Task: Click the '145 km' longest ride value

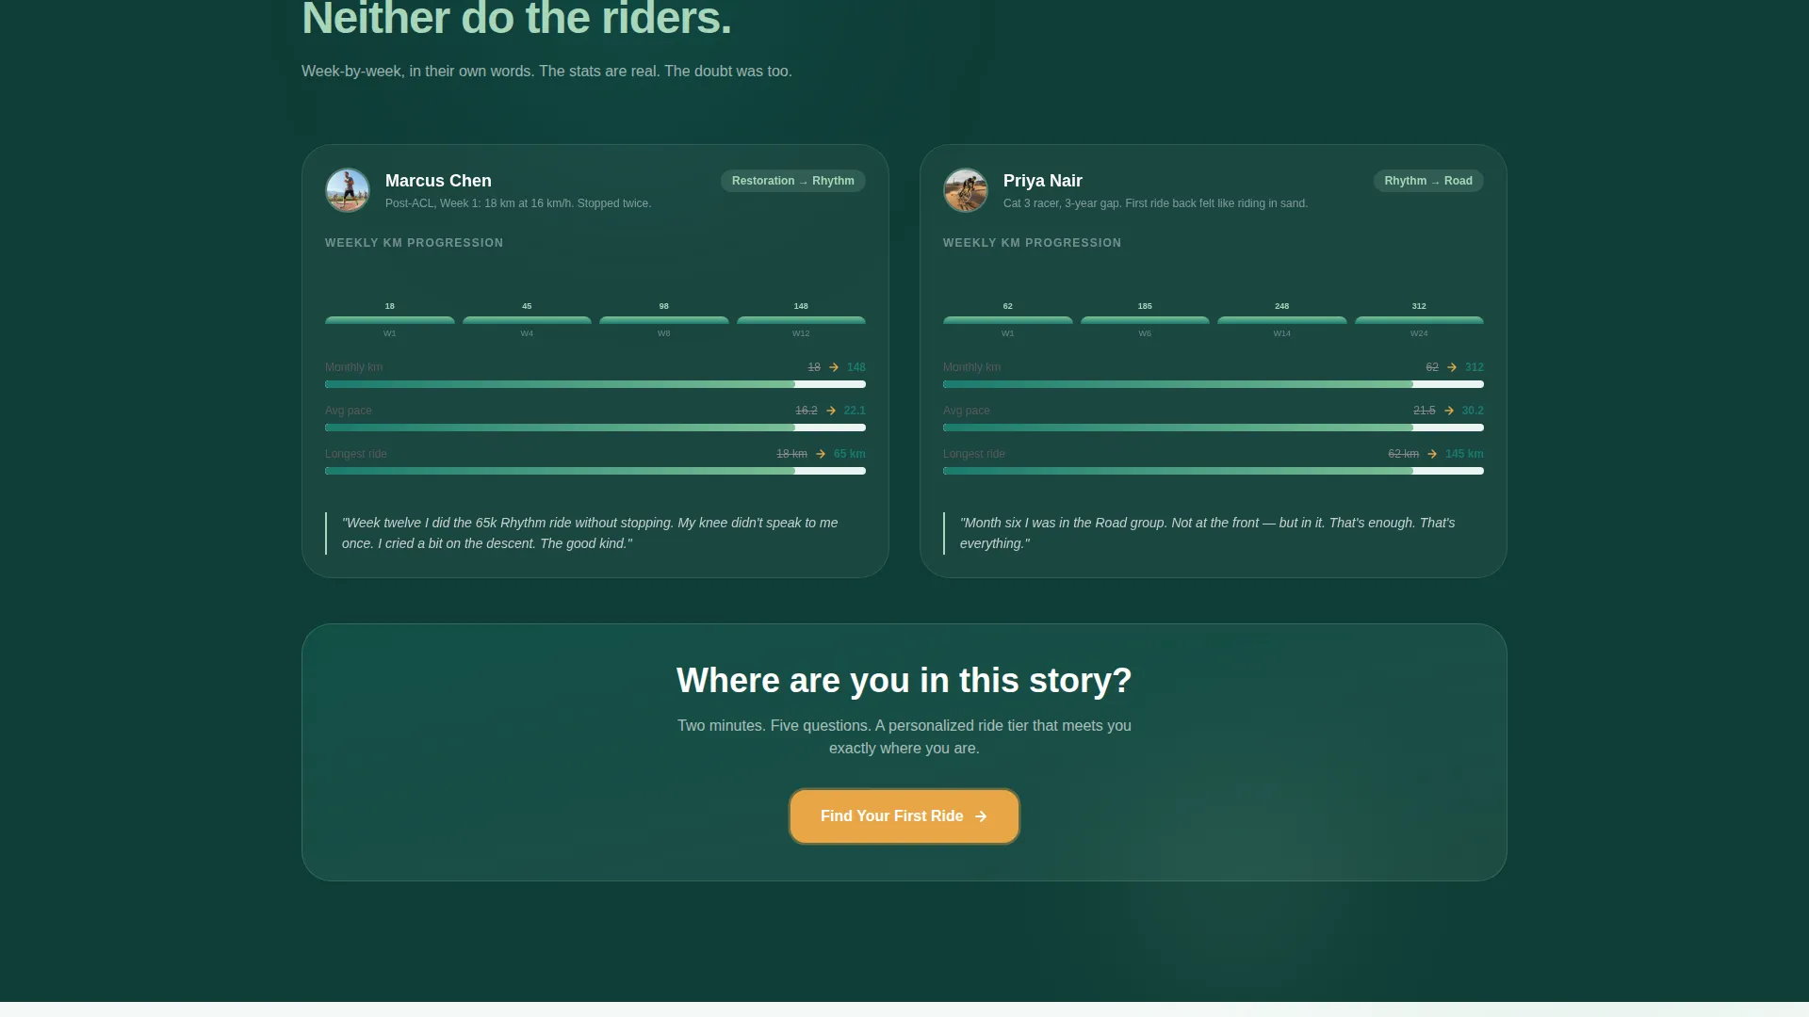Action: click(1464, 454)
